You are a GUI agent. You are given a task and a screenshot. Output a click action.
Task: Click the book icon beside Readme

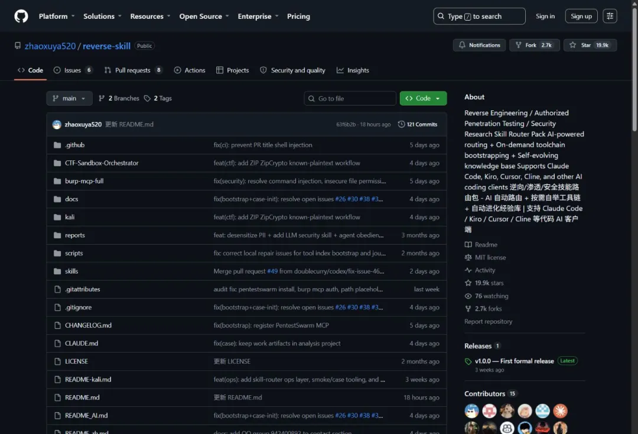[x=468, y=244]
